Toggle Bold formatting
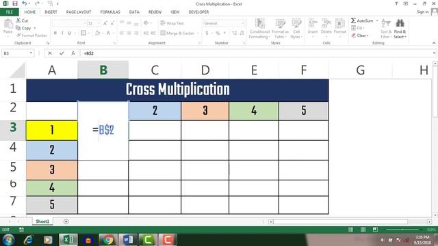Image resolution: width=438 pixels, height=246 pixels. 55,33
